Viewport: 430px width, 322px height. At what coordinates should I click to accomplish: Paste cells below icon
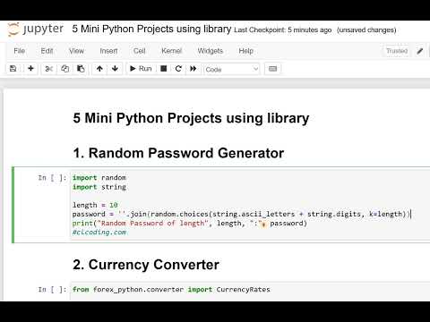81,69
